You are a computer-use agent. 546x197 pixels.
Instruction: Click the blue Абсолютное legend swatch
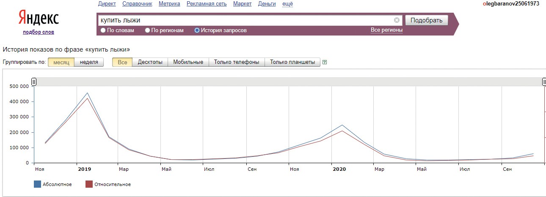click(x=37, y=184)
